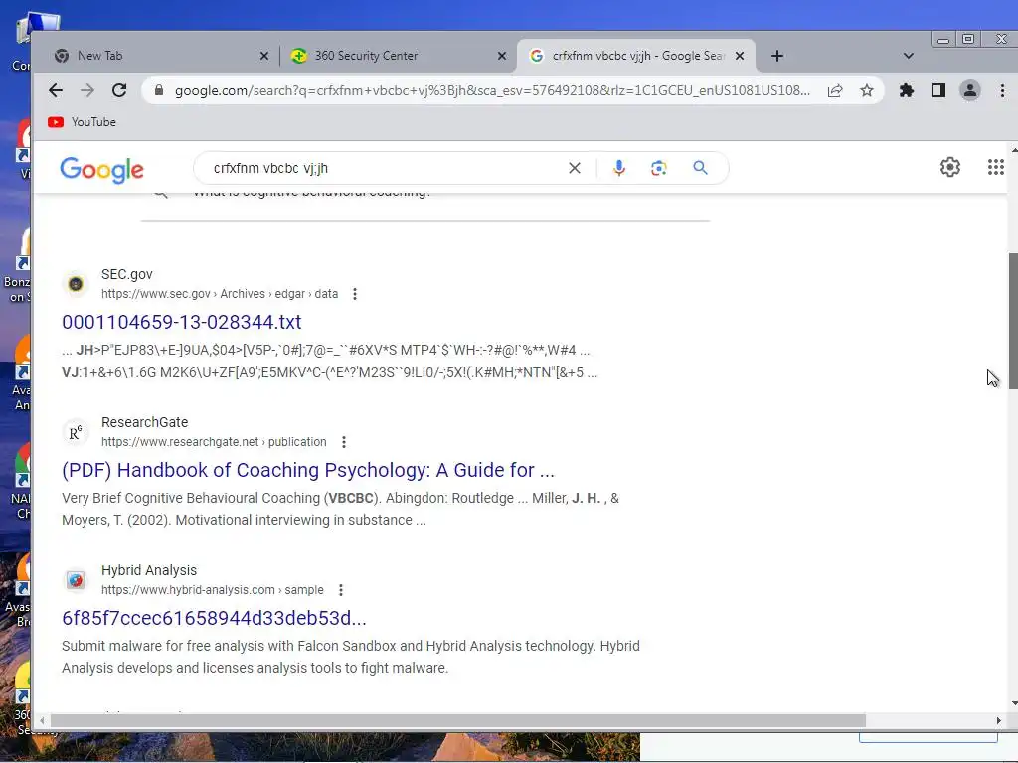
Task: Close the 360 Security Center tab
Action: (x=502, y=56)
